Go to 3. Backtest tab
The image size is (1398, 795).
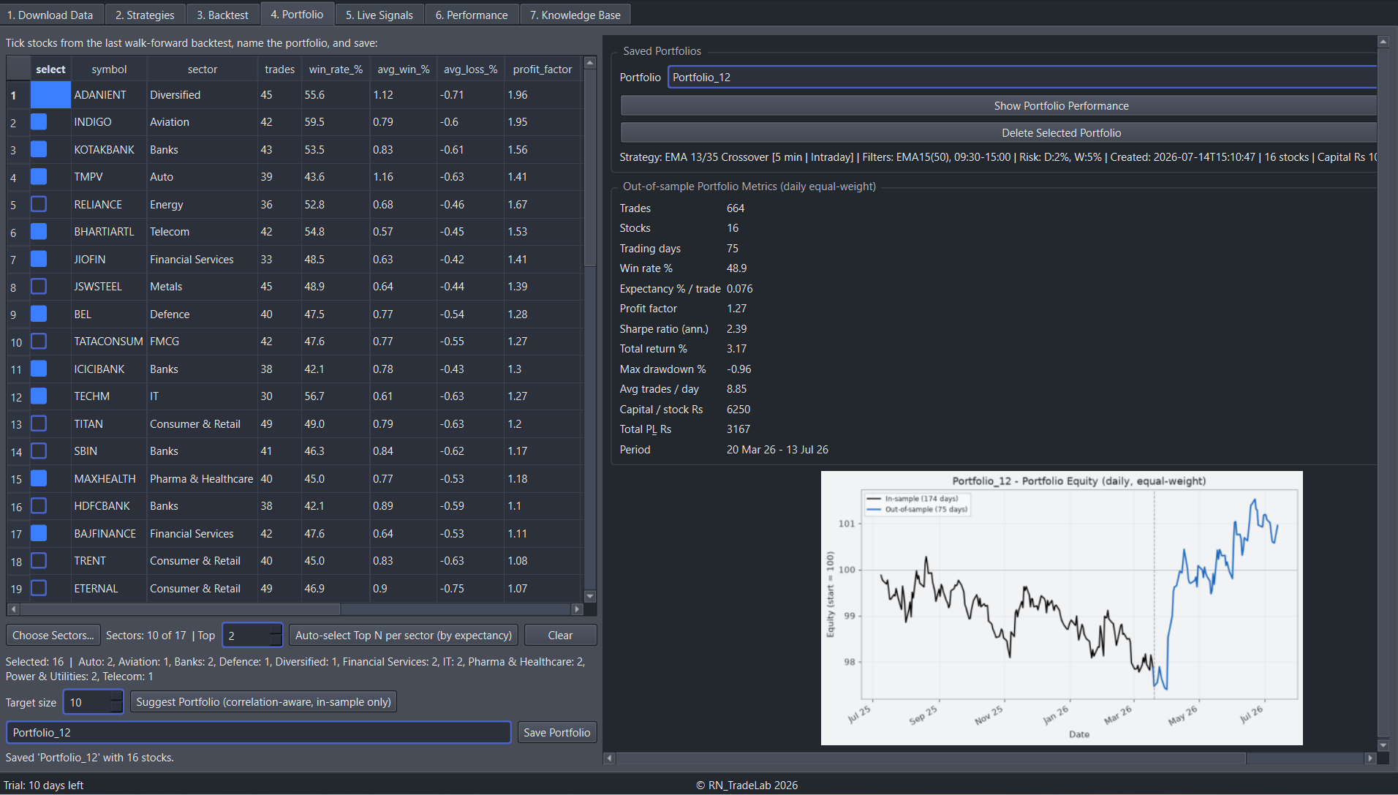(222, 15)
